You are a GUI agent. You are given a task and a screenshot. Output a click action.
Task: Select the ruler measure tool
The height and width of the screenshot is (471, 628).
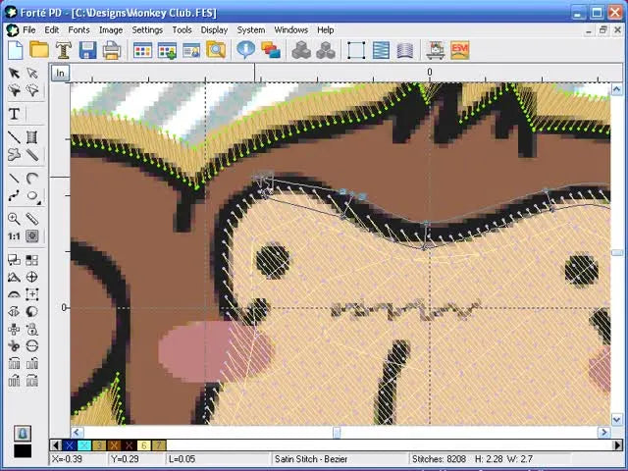click(x=32, y=219)
